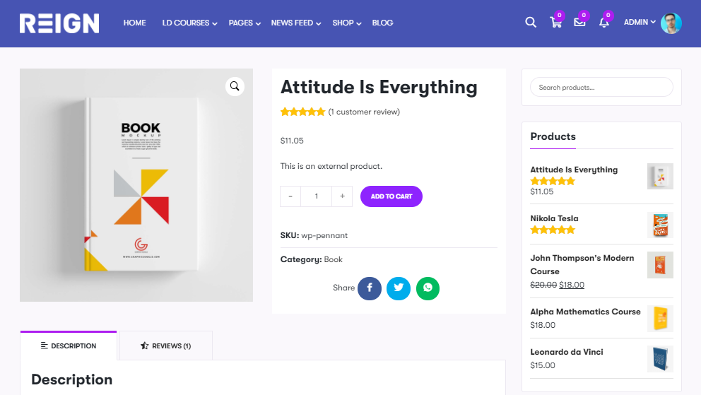Open Nikola Tesla product thumbnail
Image resolution: width=701 pixels, height=395 pixels.
[x=660, y=225]
